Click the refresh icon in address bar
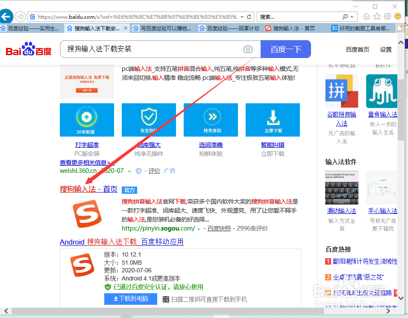The image size is (408, 318). (249, 17)
